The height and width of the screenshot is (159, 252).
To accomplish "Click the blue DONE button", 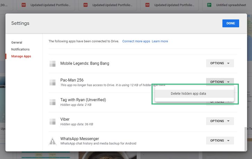I will (231, 23).
